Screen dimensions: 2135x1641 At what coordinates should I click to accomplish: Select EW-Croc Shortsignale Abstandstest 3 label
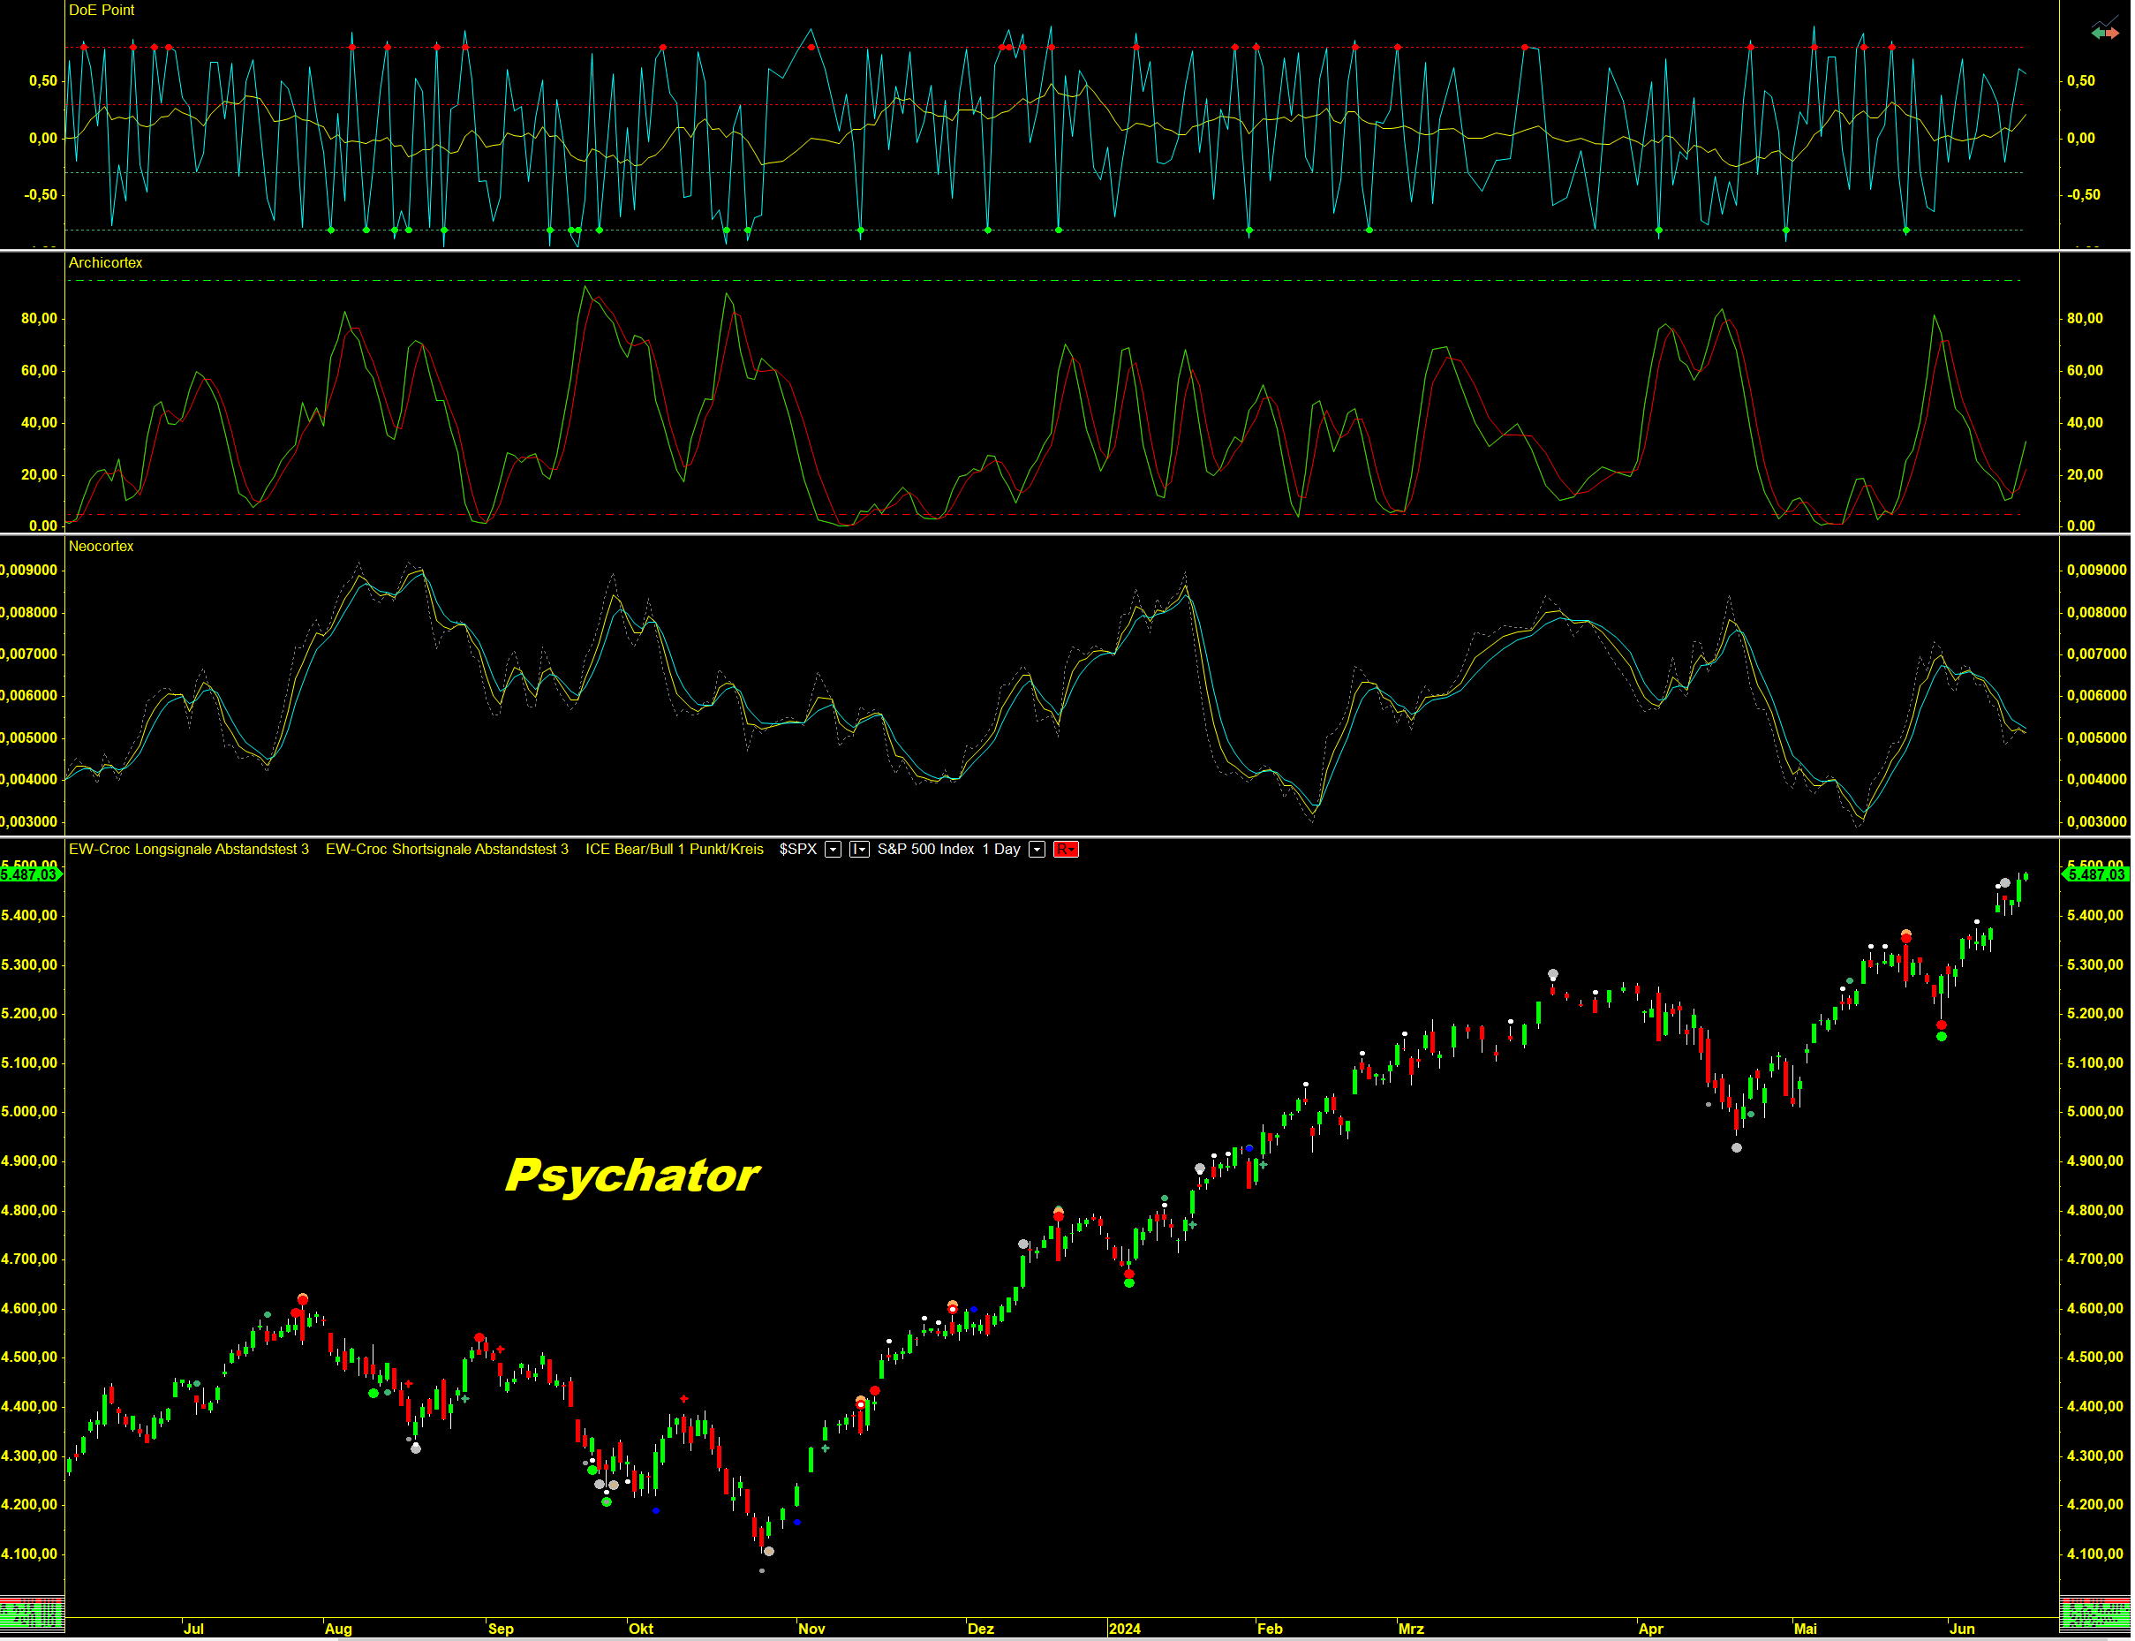(x=446, y=850)
